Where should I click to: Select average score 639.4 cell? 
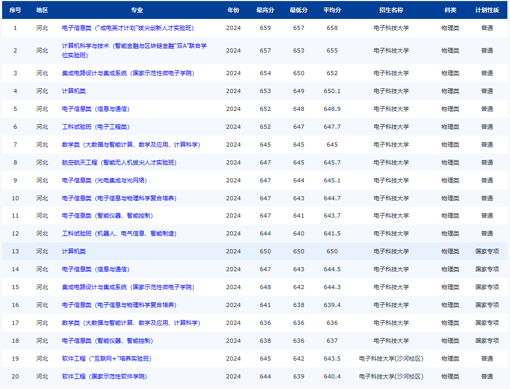332,305
